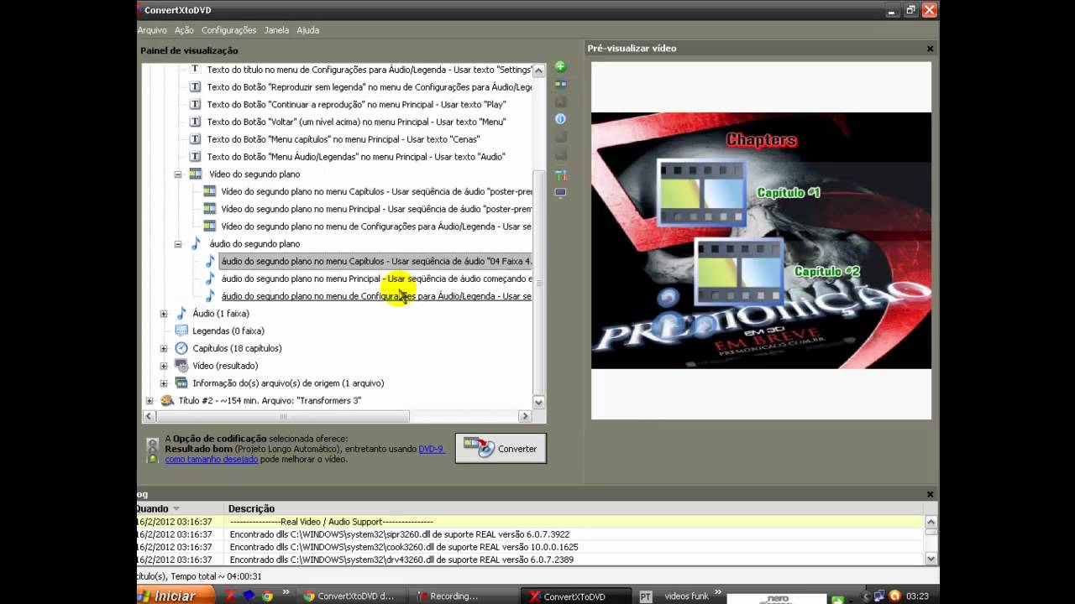Select video row for menu de Configurações Áudio/Legenda

[375, 226]
